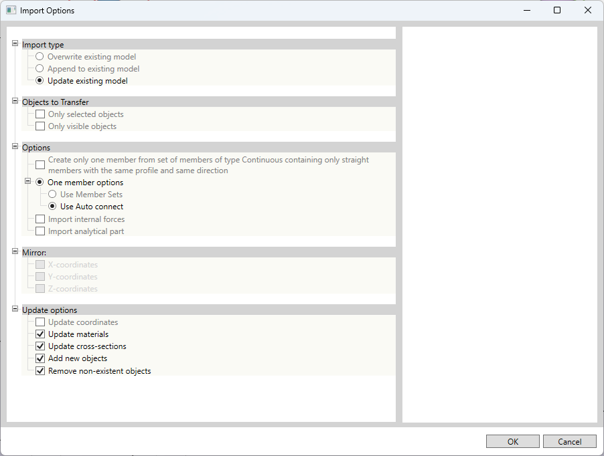Click the Cancel button

point(569,441)
